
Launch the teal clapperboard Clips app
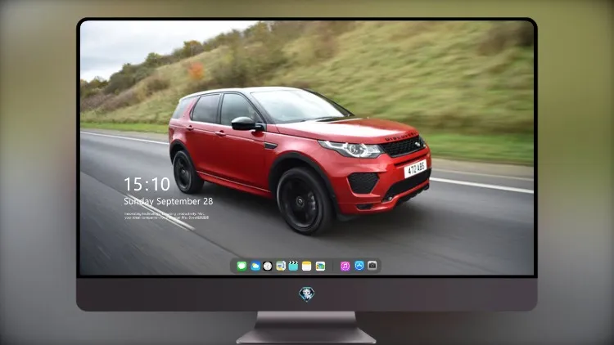(293, 266)
